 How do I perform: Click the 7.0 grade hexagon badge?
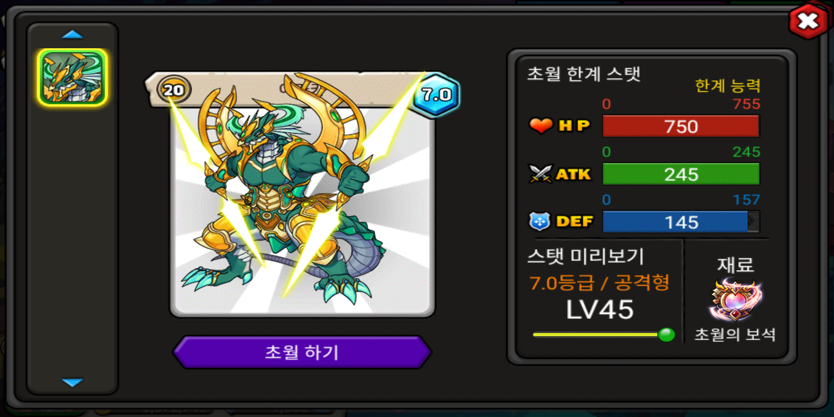436,95
